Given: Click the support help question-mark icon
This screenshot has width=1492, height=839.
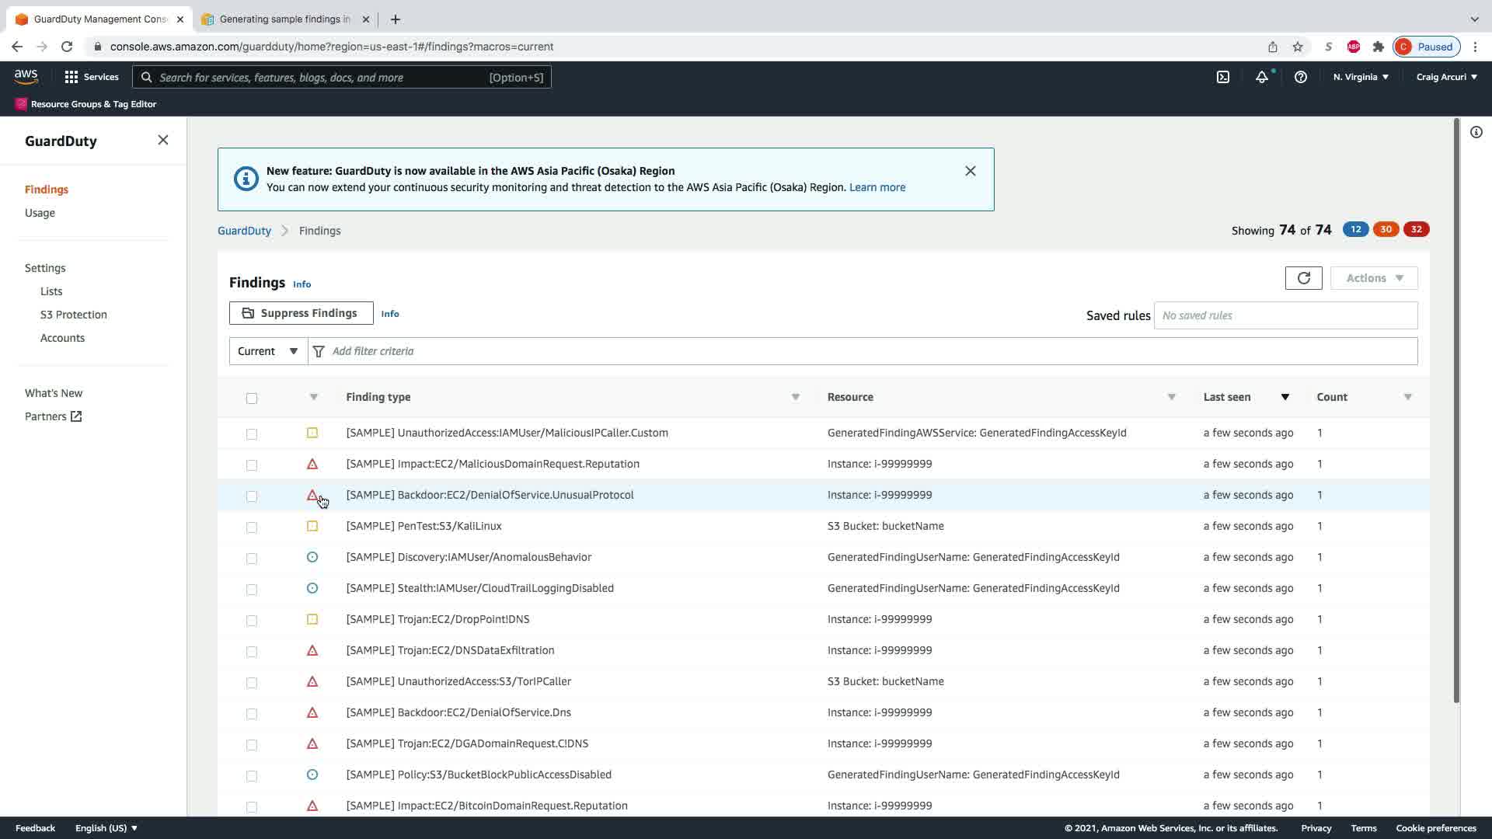Looking at the screenshot, I should [1300, 77].
